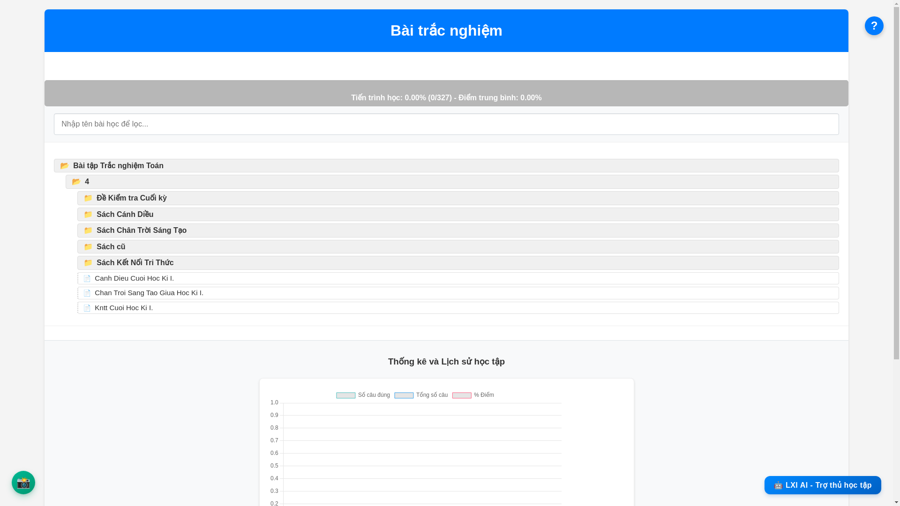Click the folder icon beside Sách Kết Nối Tri Thức
Screen dimensions: 900x506
[x=88, y=263]
